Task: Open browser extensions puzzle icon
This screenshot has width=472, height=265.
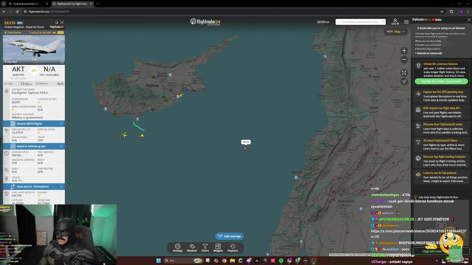Action: 451,11
